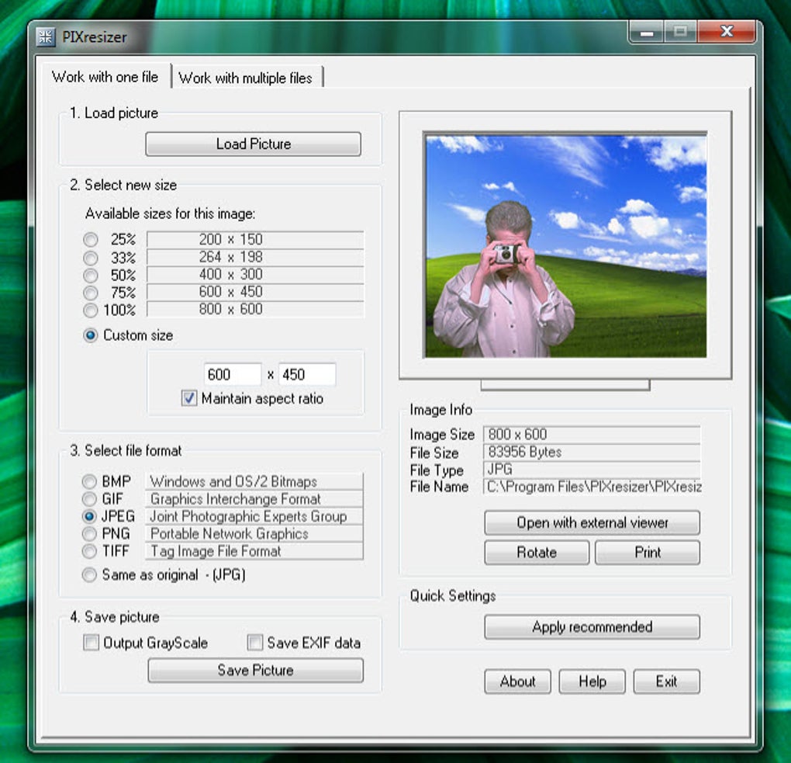Open the Work with one file tab
This screenshot has width=791, height=763.
coord(105,77)
